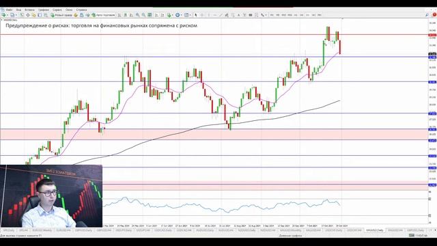The image size is (437, 246).
Task: Expand the New Chart dropdown arrow
Action: (x=8, y=15)
